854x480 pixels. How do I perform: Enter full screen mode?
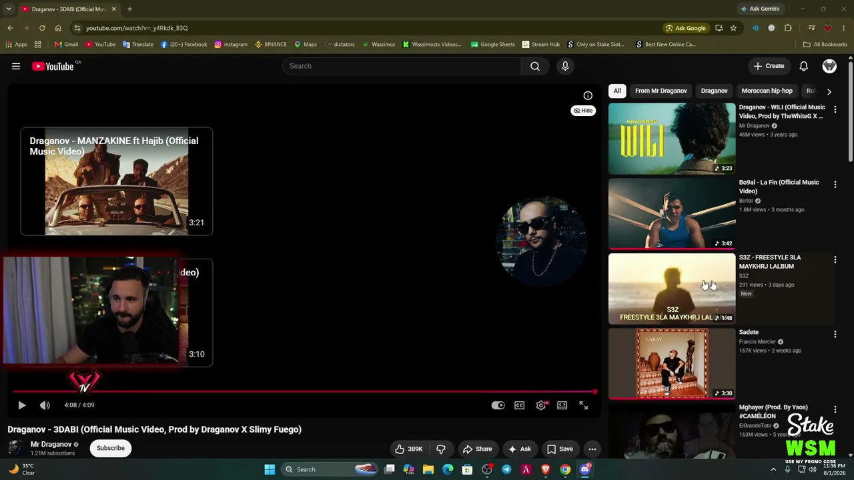[x=584, y=405]
